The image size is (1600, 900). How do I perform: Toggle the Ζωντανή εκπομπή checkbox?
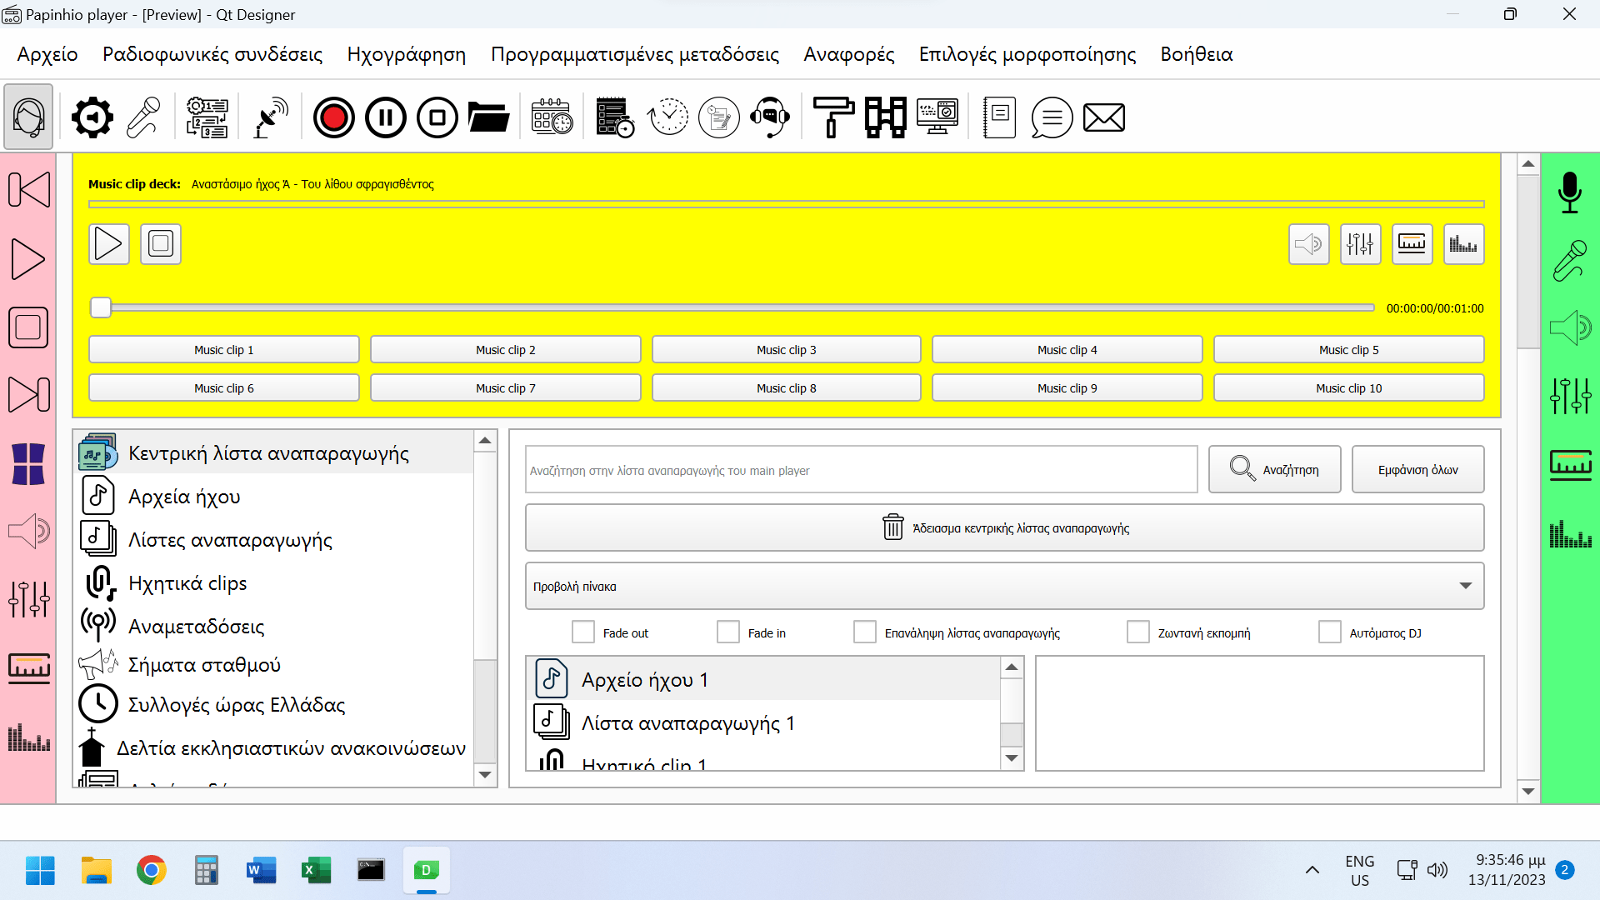click(1137, 632)
